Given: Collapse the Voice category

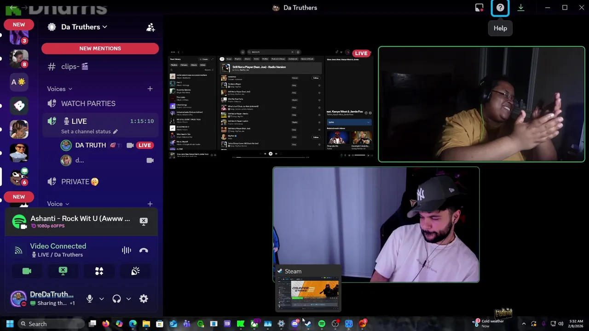Looking at the screenshot, I should point(58,204).
